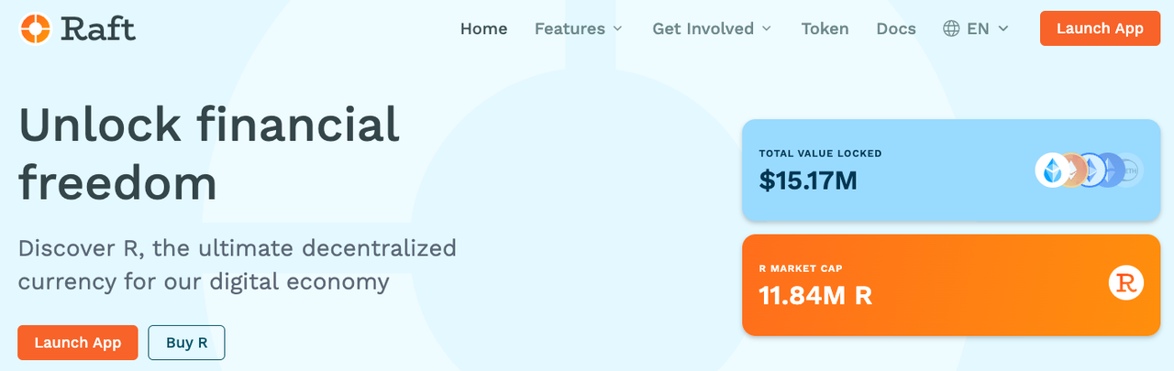Screen dimensions: 1174x371
Task: Expand the Features dropdown menu
Action: 579,28
